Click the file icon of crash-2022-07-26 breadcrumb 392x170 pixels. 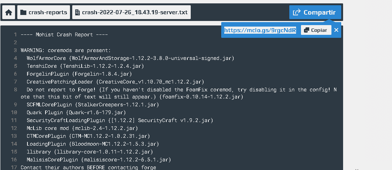click(x=78, y=12)
